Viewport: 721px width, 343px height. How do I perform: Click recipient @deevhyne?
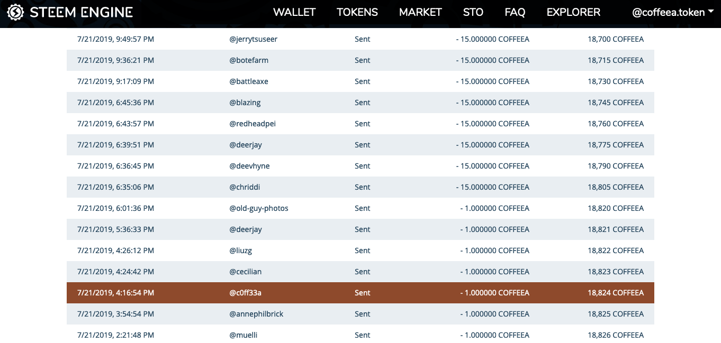[249, 166]
